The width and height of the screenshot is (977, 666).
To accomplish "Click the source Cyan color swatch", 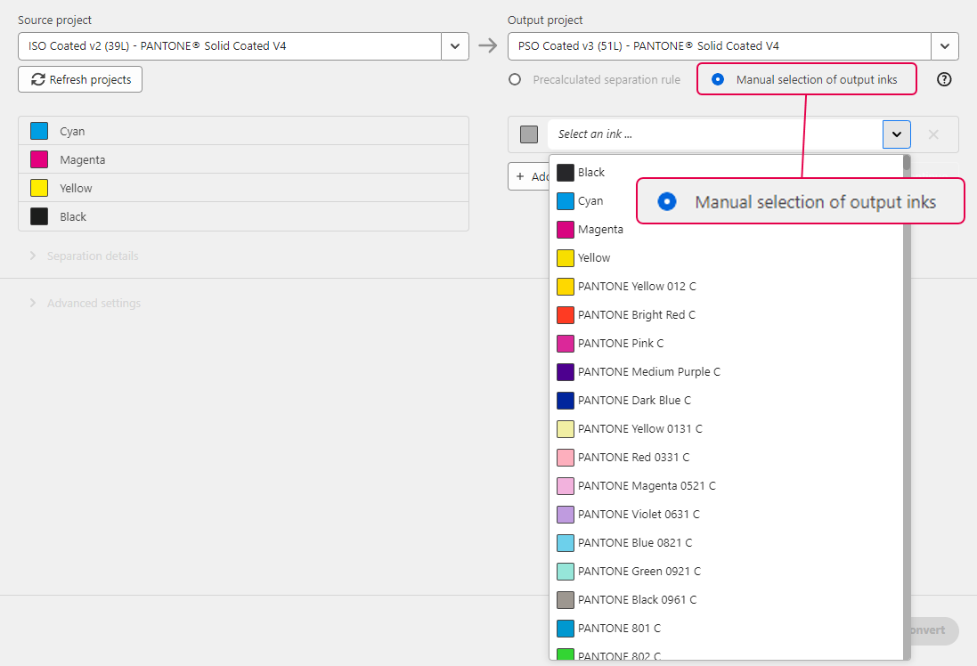I will pyautogui.click(x=39, y=131).
